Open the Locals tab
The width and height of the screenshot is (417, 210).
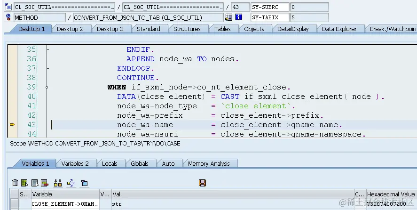[x=110, y=163]
